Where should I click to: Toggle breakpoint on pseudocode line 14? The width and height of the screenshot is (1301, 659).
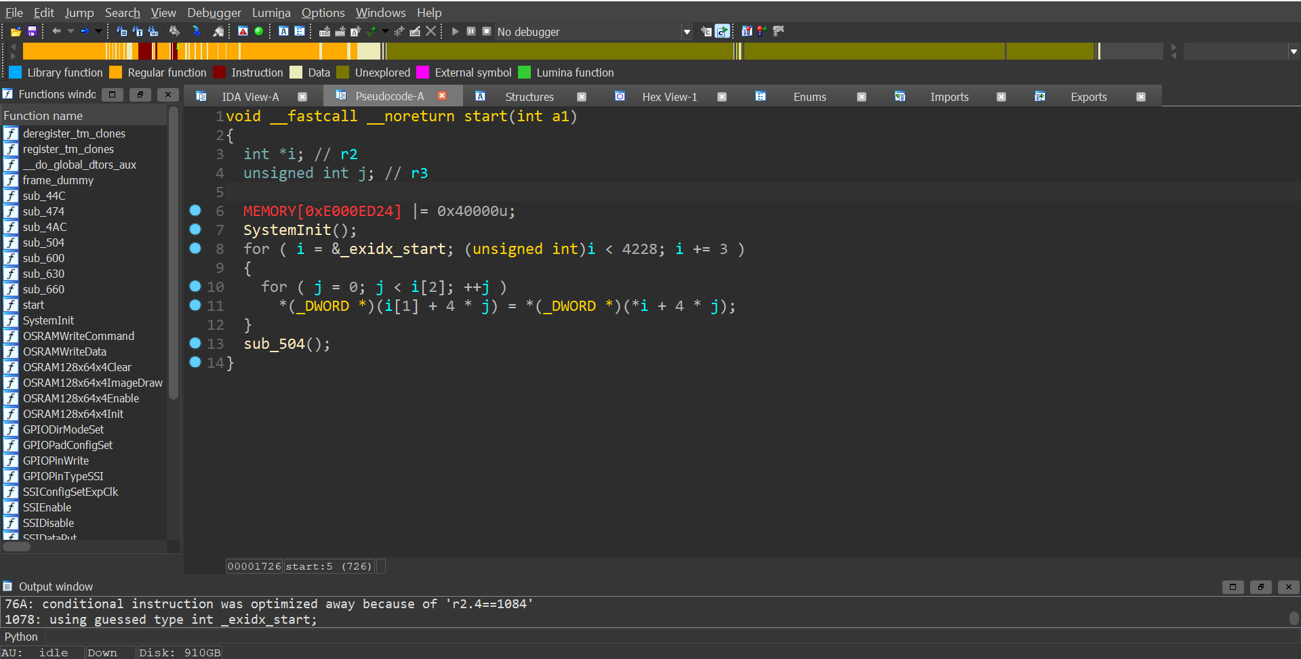click(195, 362)
